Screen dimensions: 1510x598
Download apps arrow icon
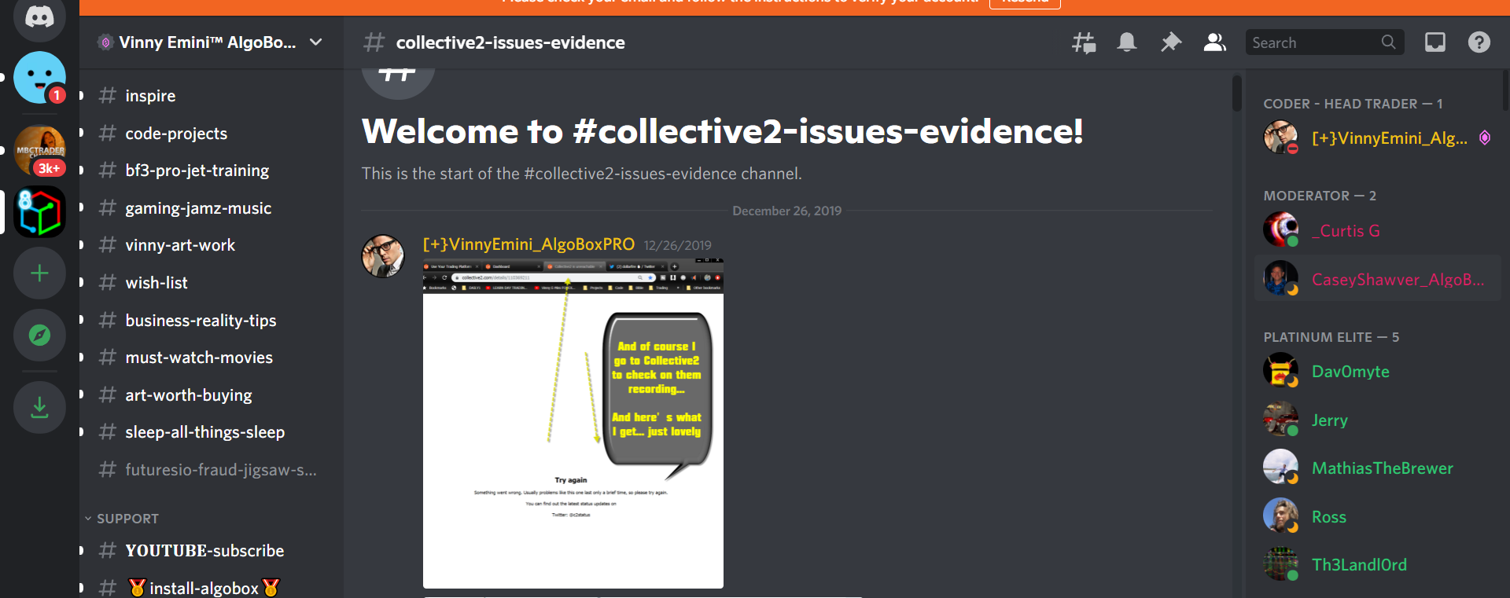tap(39, 407)
